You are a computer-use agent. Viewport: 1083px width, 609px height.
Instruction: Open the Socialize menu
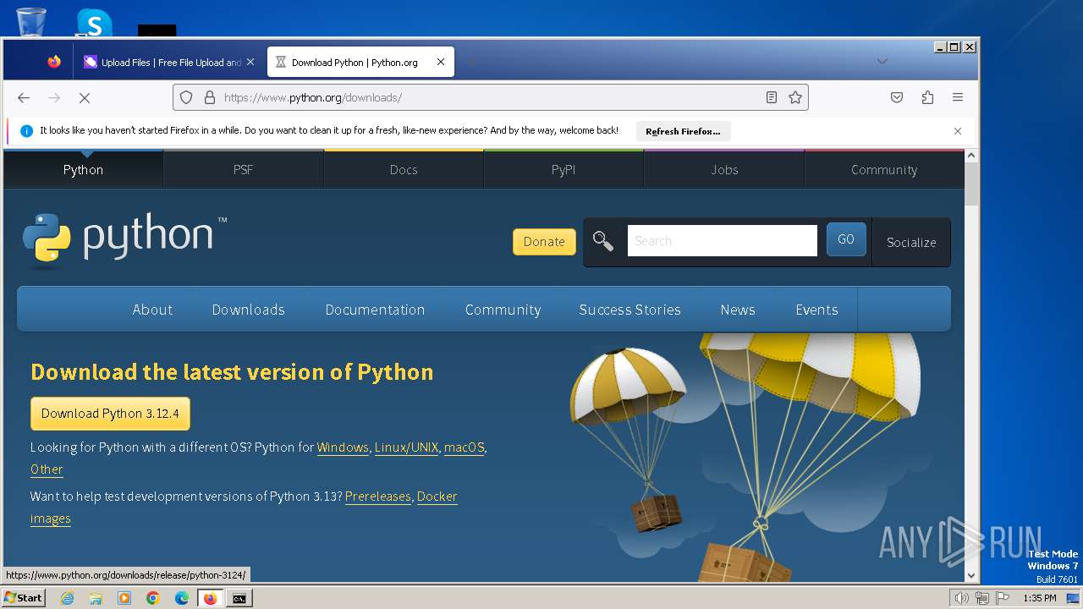coord(911,242)
